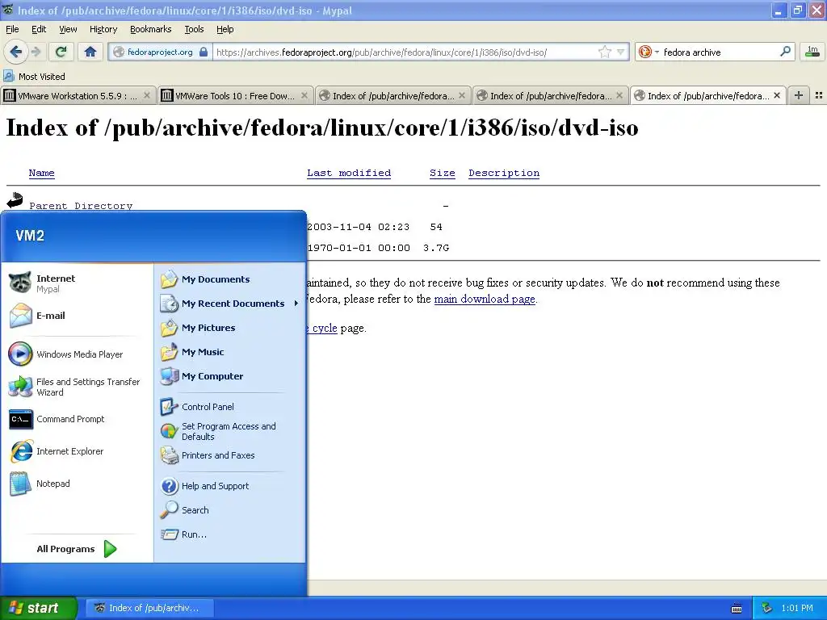Open the search engine selector dropdown
This screenshot has height=620, width=827.
[649, 52]
